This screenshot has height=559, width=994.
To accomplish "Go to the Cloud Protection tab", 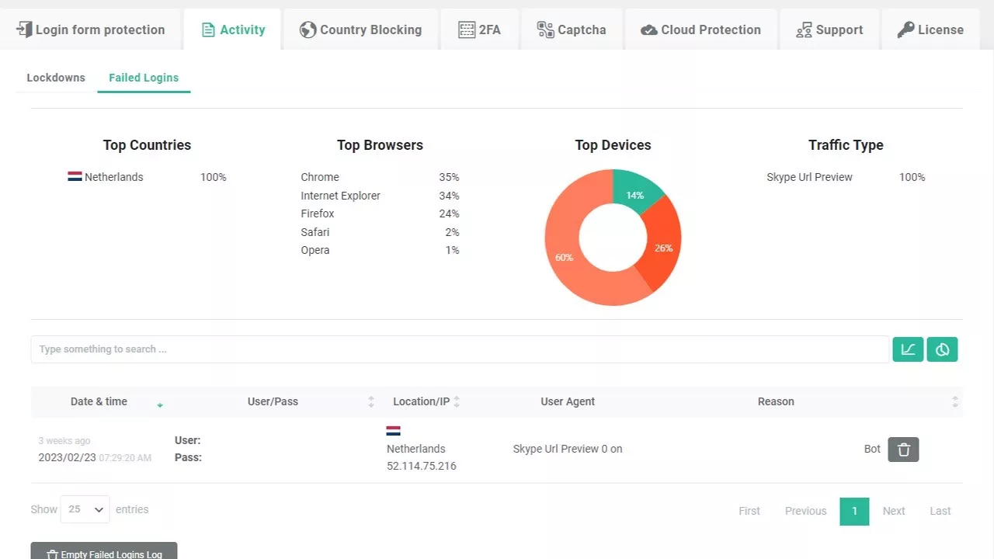I will (x=700, y=30).
